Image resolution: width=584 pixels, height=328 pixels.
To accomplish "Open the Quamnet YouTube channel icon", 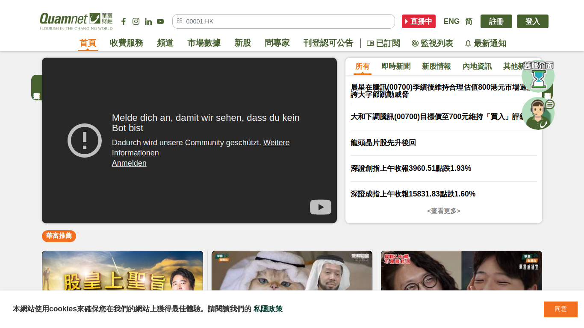I will (x=160, y=21).
